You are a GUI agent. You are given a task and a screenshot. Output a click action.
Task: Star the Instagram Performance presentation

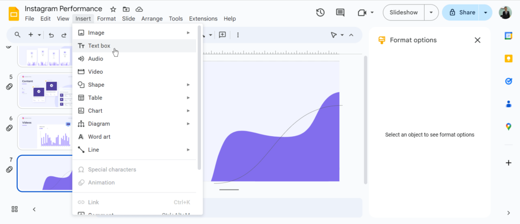click(x=113, y=9)
